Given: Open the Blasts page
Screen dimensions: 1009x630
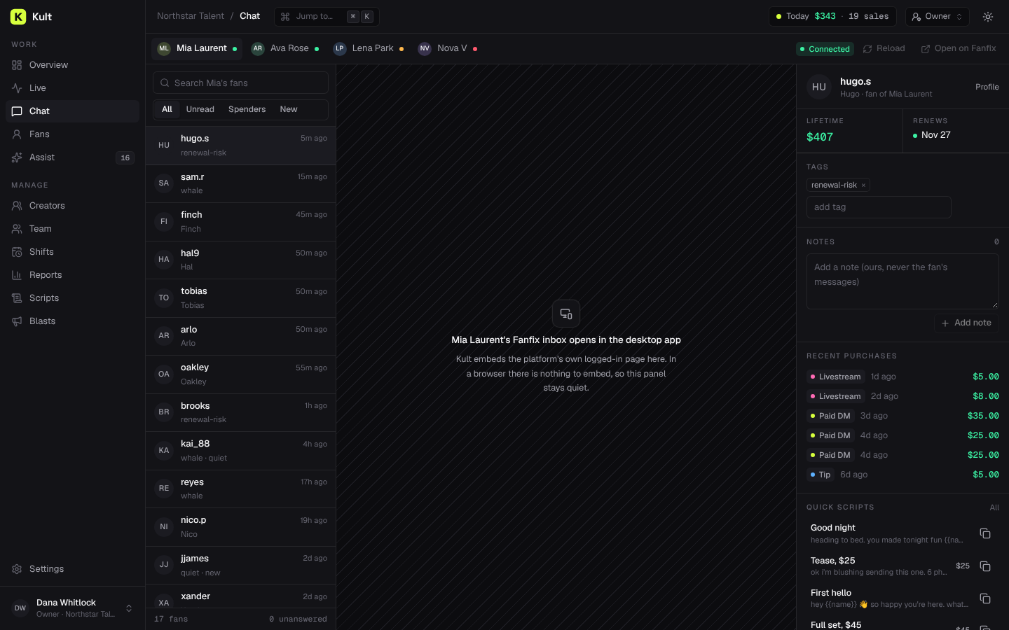Looking at the screenshot, I should pos(72,321).
